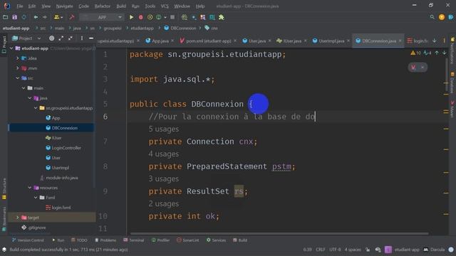The height and width of the screenshot is (256, 456).
Task: Run the APP configuration with play button
Action: point(131,17)
